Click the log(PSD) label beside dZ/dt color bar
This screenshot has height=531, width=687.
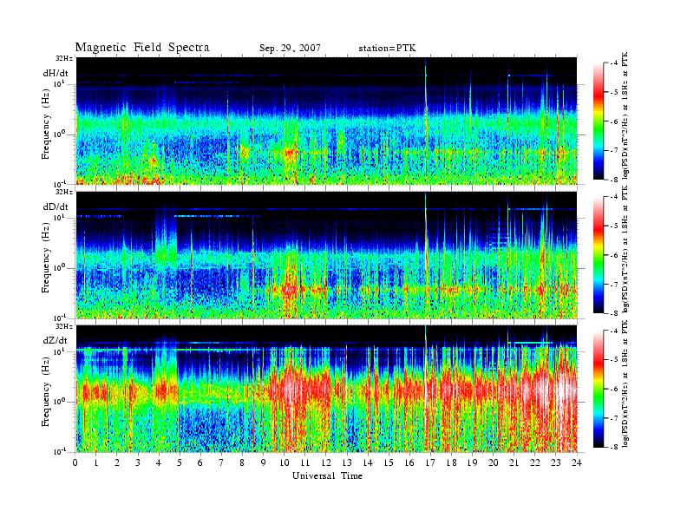(625, 383)
